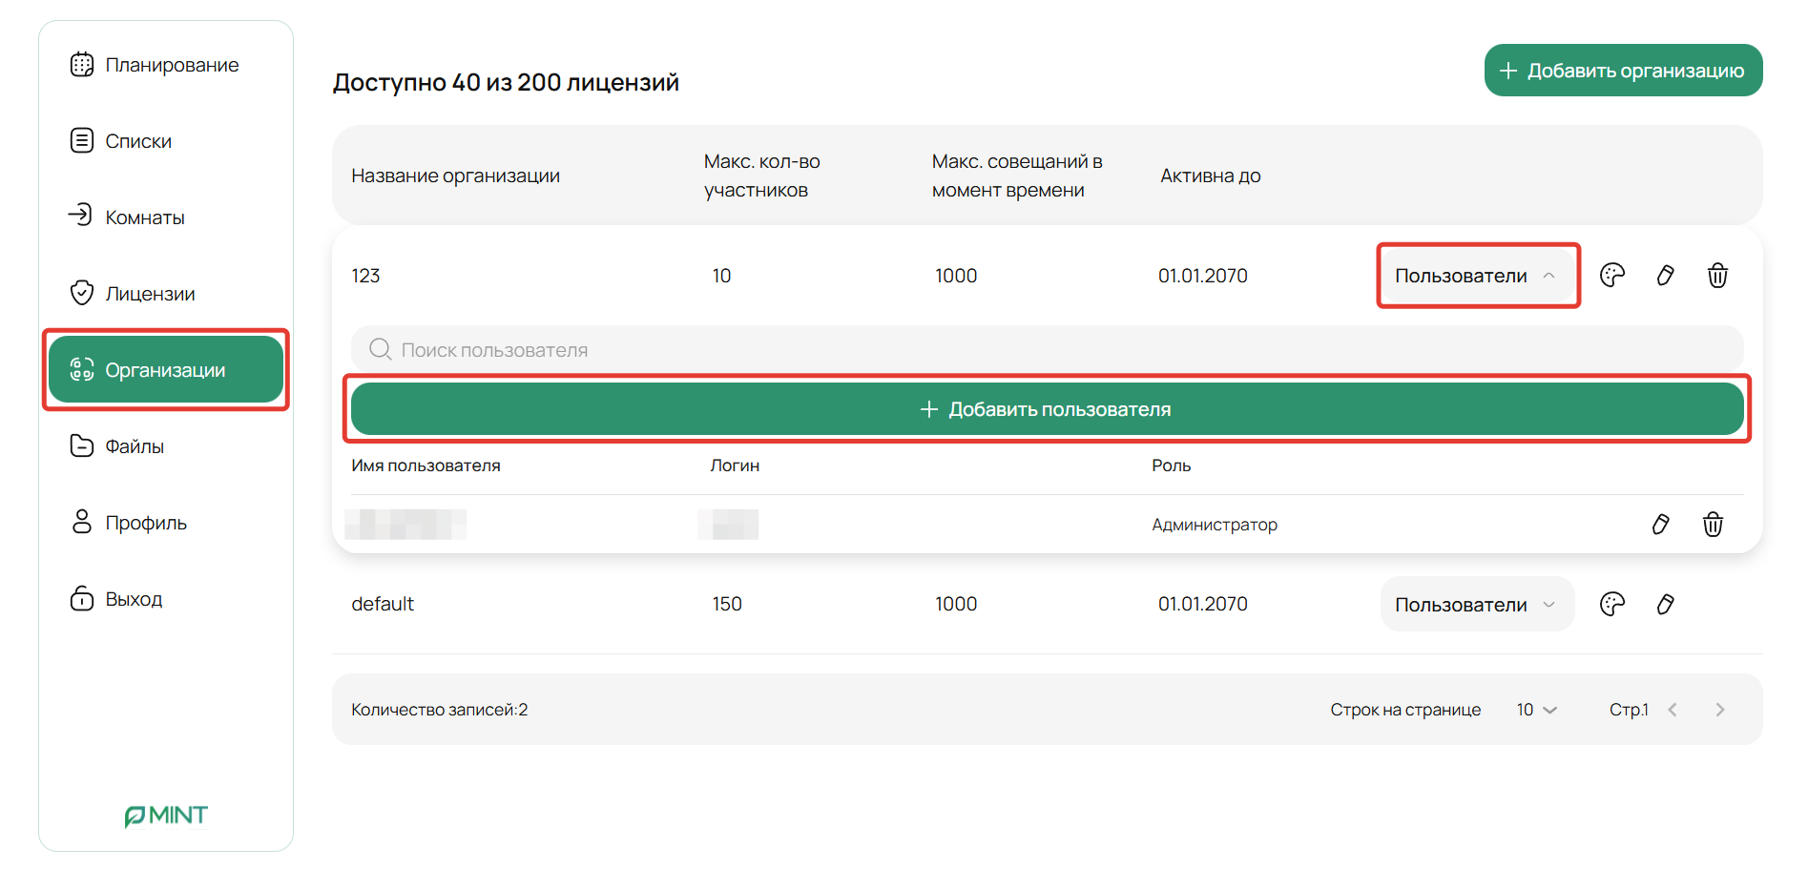Click the edit pencil icon for organization 123

1665,276
